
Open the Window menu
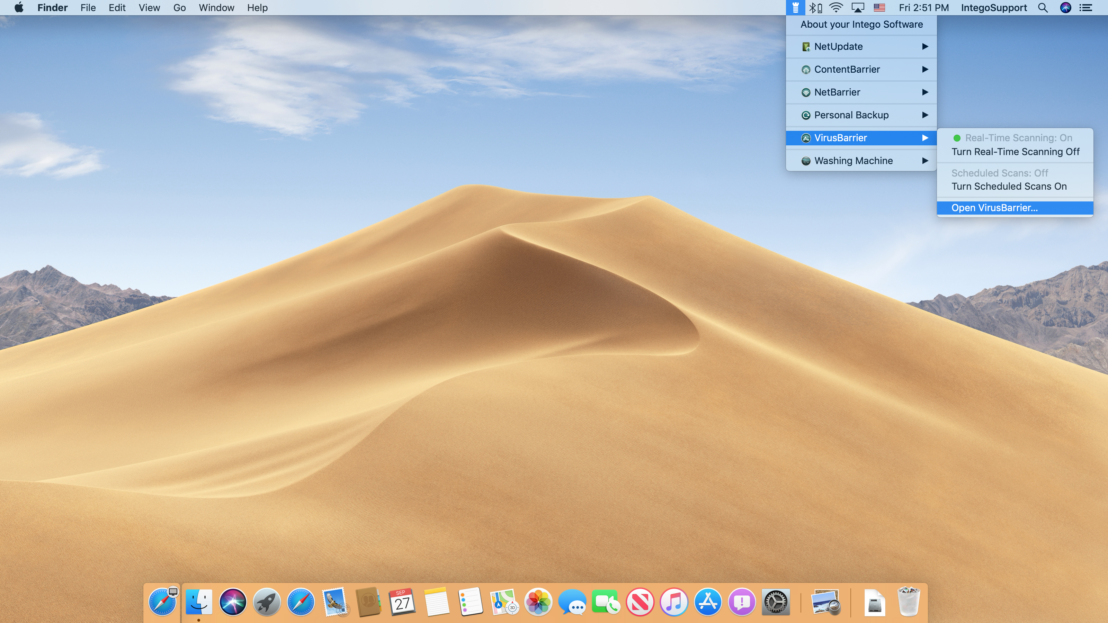coord(216,8)
